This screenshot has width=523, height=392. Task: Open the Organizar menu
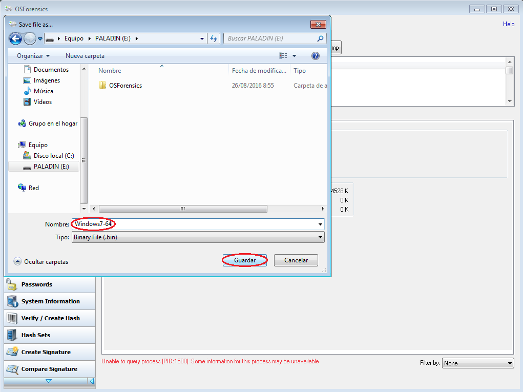[33, 56]
